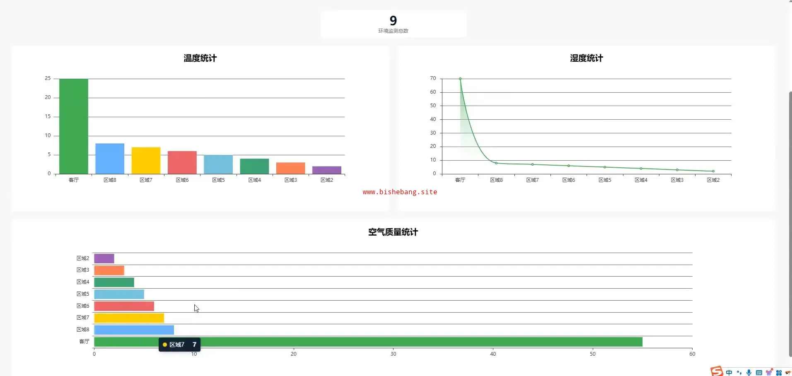Click the 客厅 y-axis label in 空气质量统计
This screenshot has height=376, width=792.
(84, 342)
